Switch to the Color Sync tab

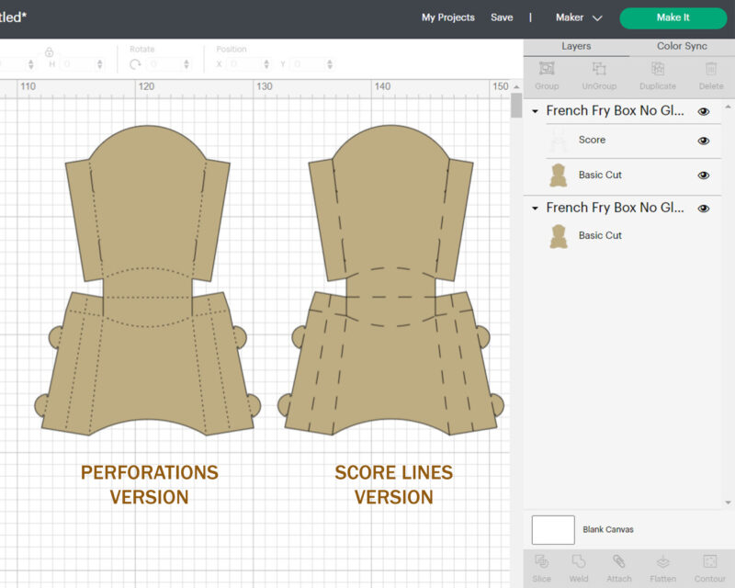click(682, 46)
